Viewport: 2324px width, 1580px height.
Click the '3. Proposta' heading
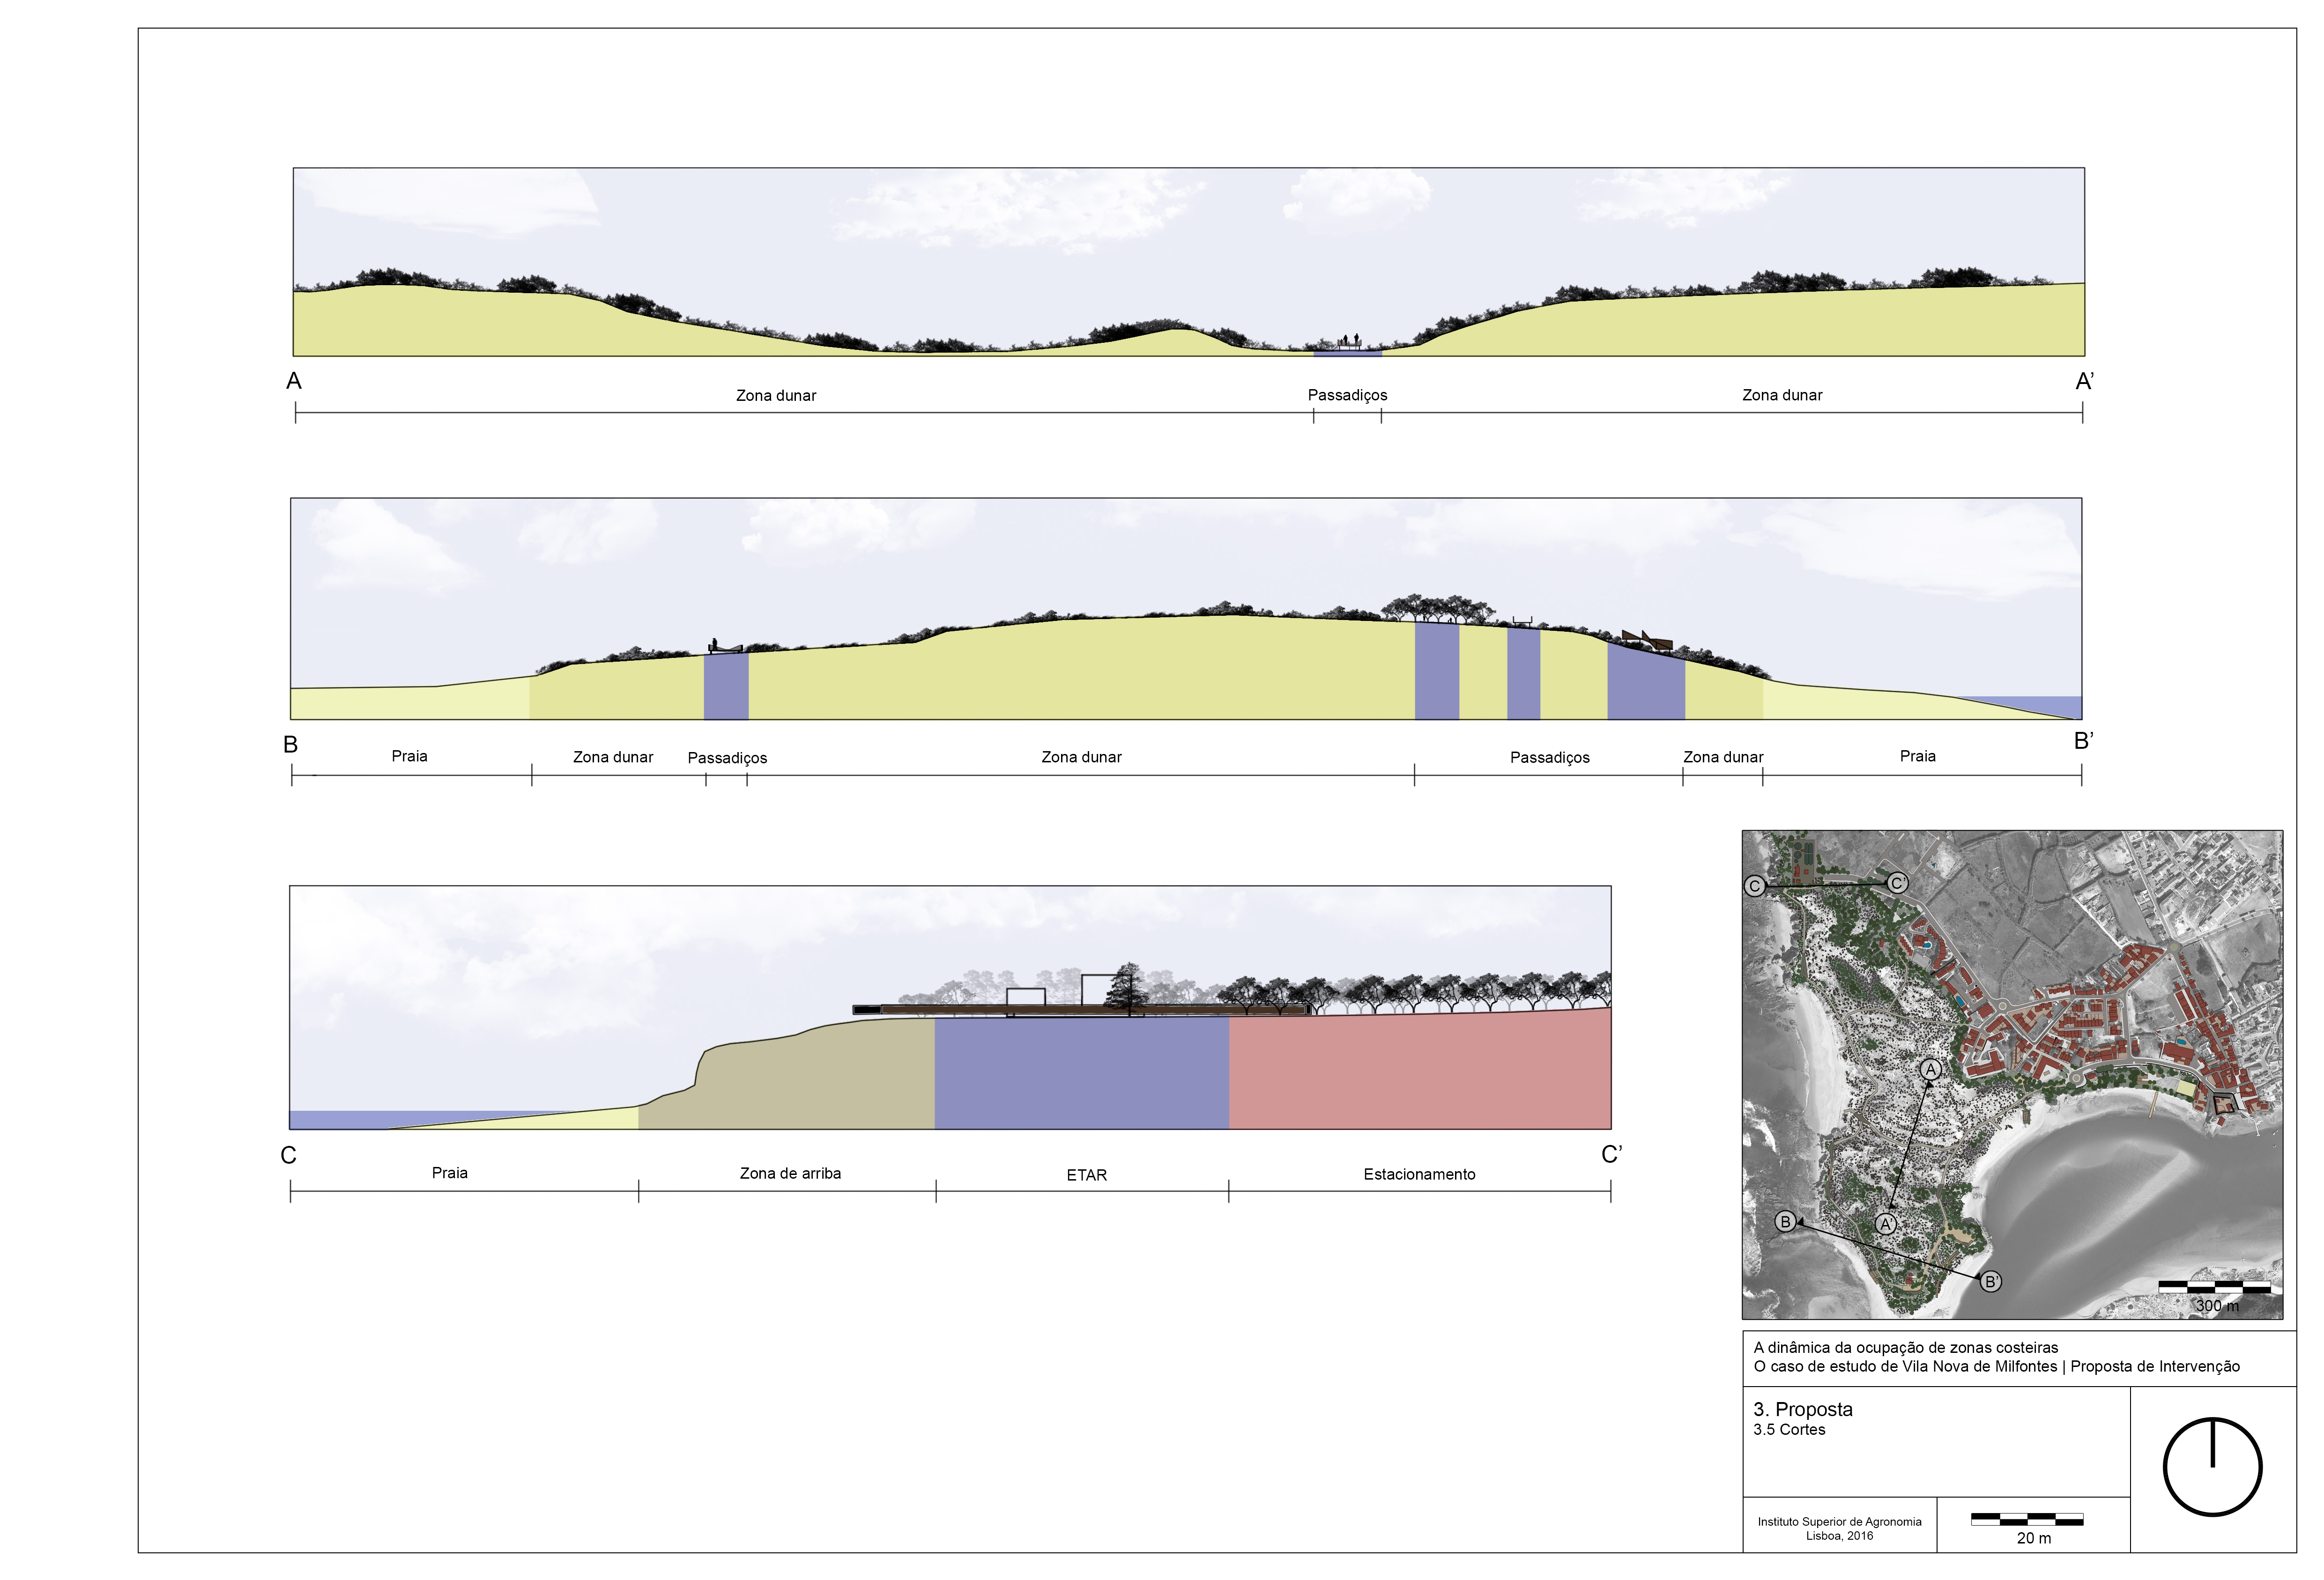(1802, 1409)
